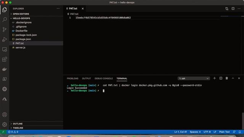Close the terminal panel
The width and height of the screenshot is (244, 137).
coord(239,78)
